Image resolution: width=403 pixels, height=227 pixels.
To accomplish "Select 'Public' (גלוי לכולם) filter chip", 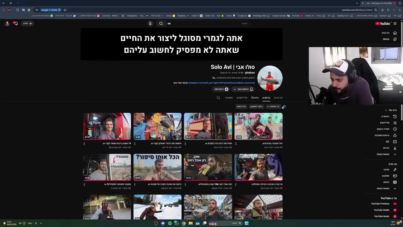I will [241, 107].
